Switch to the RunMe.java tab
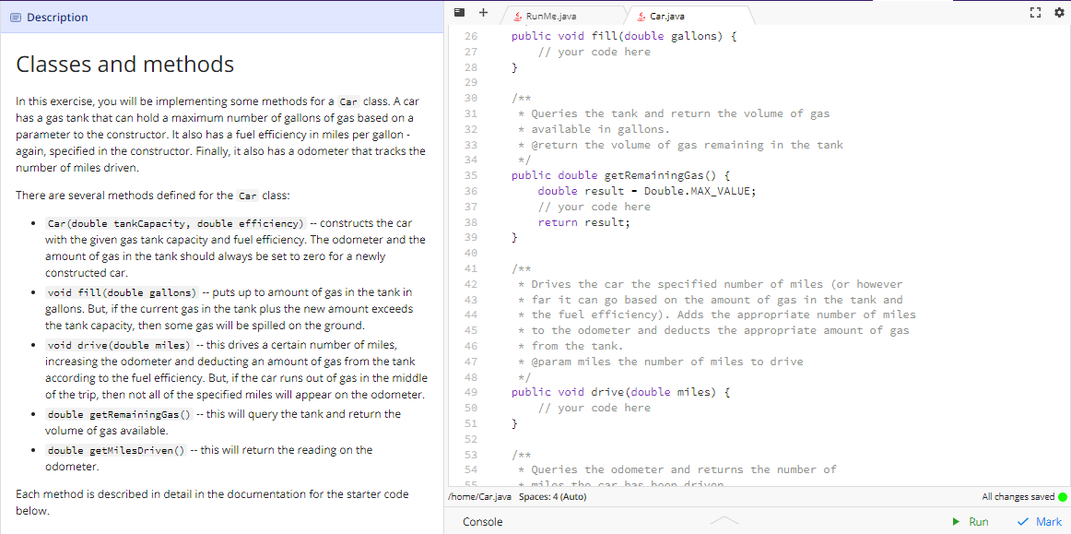The image size is (1071, 534). pyautogui.click(x=552, y=15)
